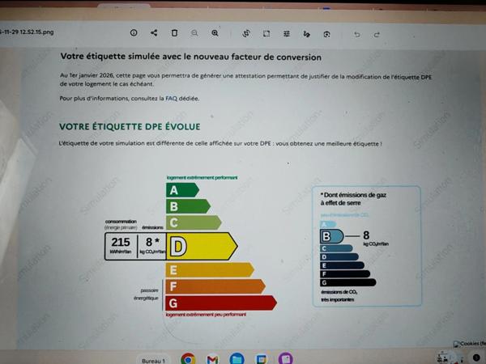Click the yellow D energy label bar

point(201,246)
